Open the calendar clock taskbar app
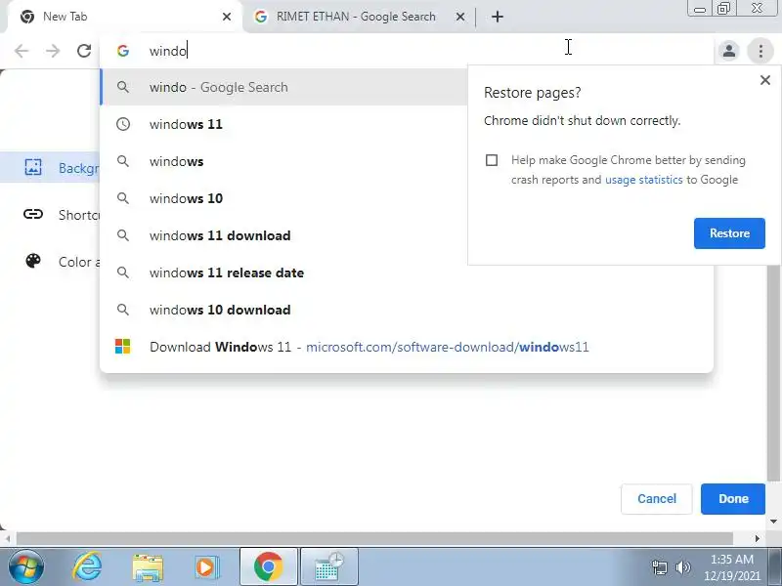 [x=329, y=567]
